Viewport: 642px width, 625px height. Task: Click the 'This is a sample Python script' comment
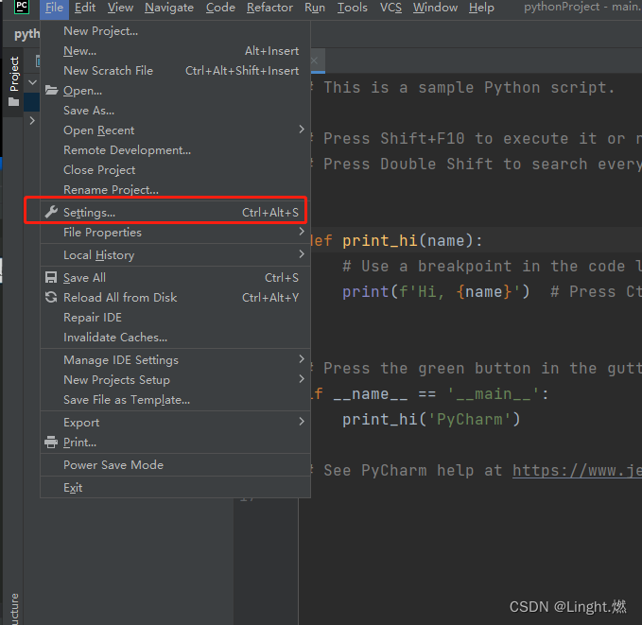tap(463, 87)
